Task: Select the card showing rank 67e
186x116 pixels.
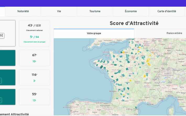Action: click(x=34, y=58)
